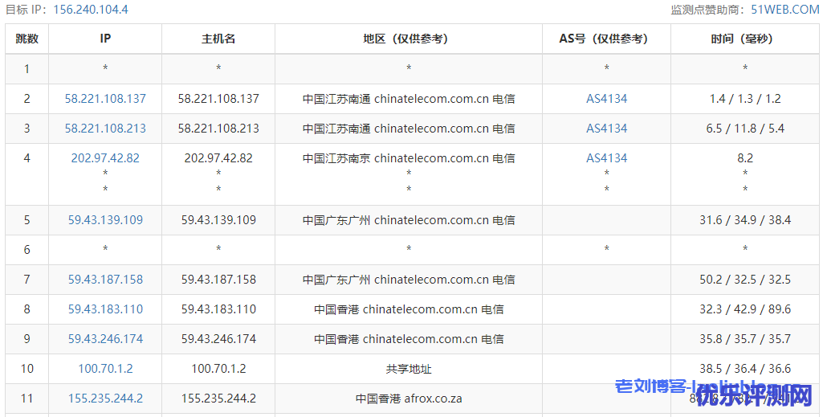Visit the 51WEB.COM sponsor link
Viewport: 823px width, 417px height.
[x=784, y=10]
